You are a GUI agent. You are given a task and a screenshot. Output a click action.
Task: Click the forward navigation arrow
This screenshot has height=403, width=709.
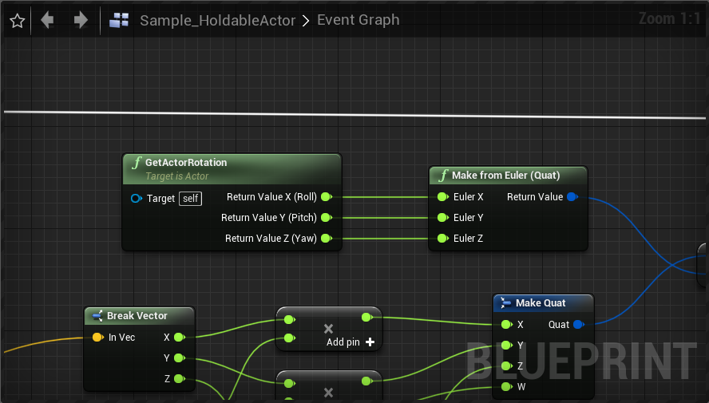point(81,21)
